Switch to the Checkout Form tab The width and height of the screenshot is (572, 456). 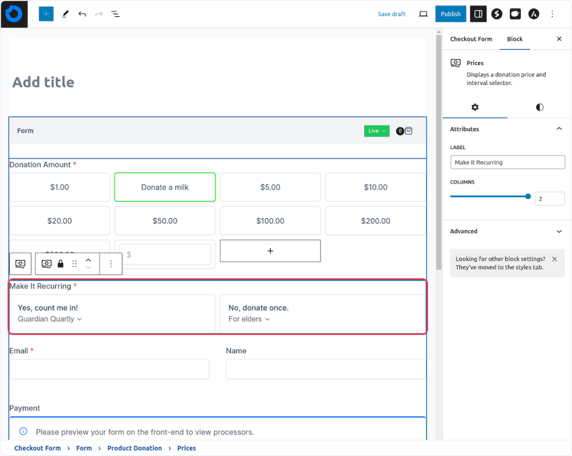(x=471, y=39)
